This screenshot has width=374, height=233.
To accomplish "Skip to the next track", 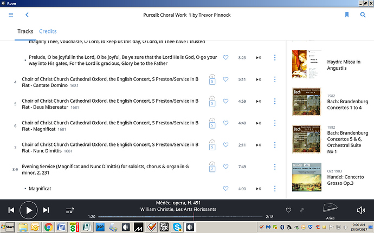I will (46, 210).
